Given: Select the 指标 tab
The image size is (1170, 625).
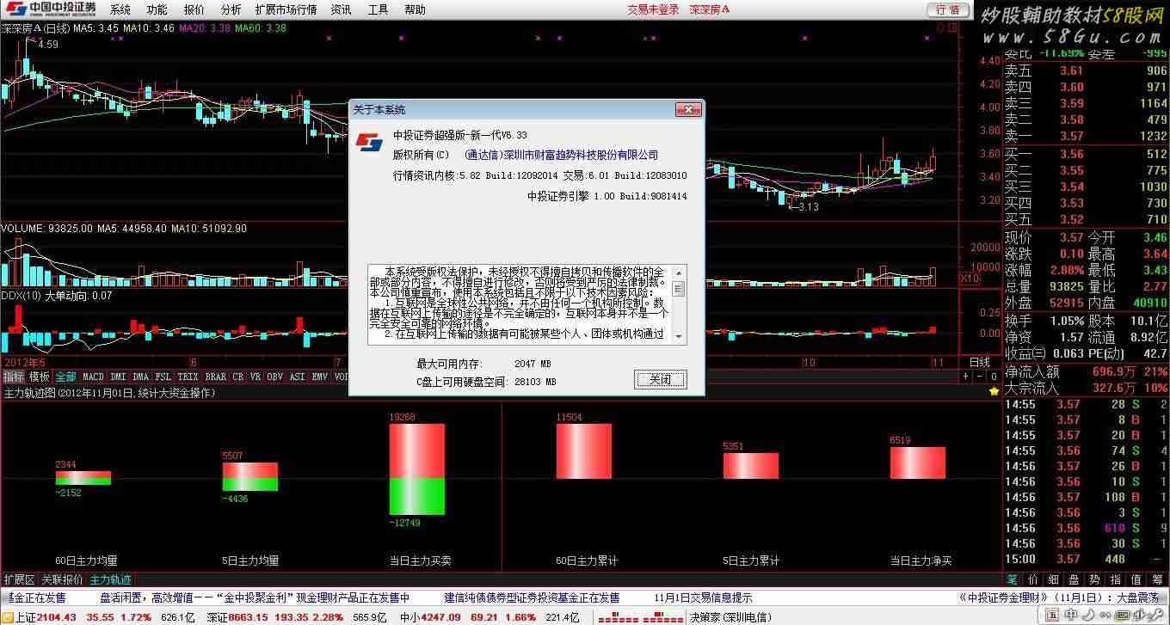Looking at the screenshot, I should [x=13, y=377].
